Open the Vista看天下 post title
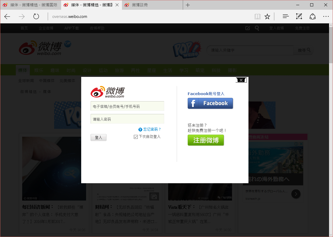This screenshot has width=333, height=237. pos(182,207)
